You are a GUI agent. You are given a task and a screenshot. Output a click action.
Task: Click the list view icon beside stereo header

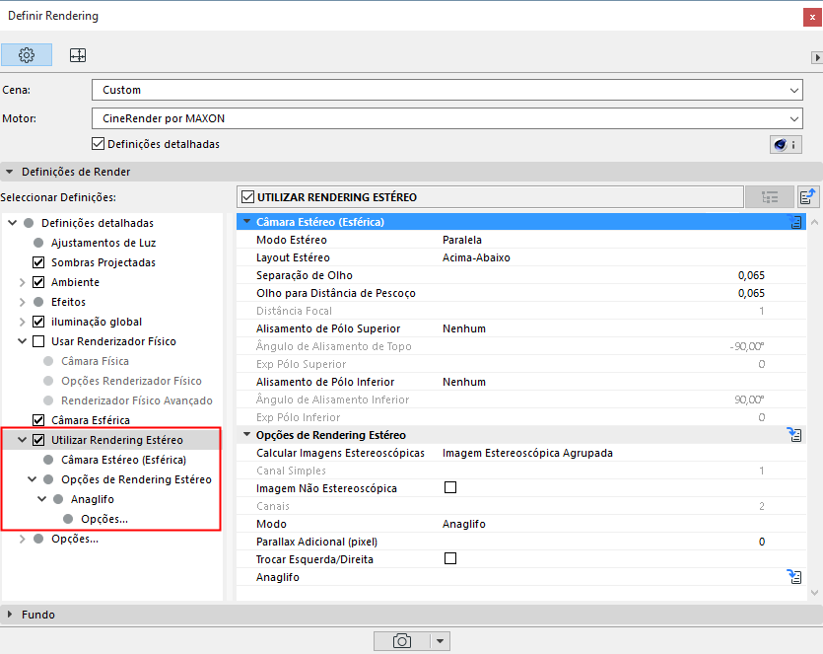[x=770, y=197]
